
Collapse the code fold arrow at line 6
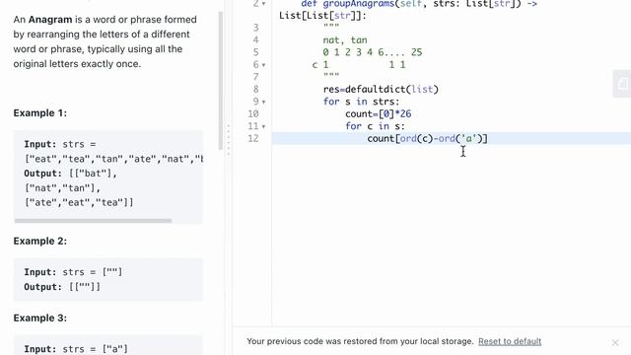[263, 65]
